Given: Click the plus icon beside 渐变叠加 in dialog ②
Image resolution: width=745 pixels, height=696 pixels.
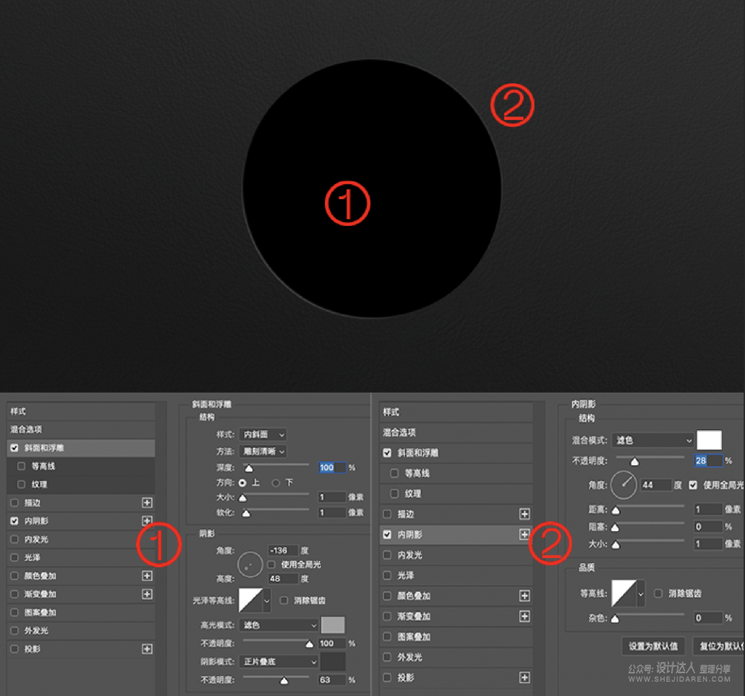Looking at the screenshot, I should point(524,617).
